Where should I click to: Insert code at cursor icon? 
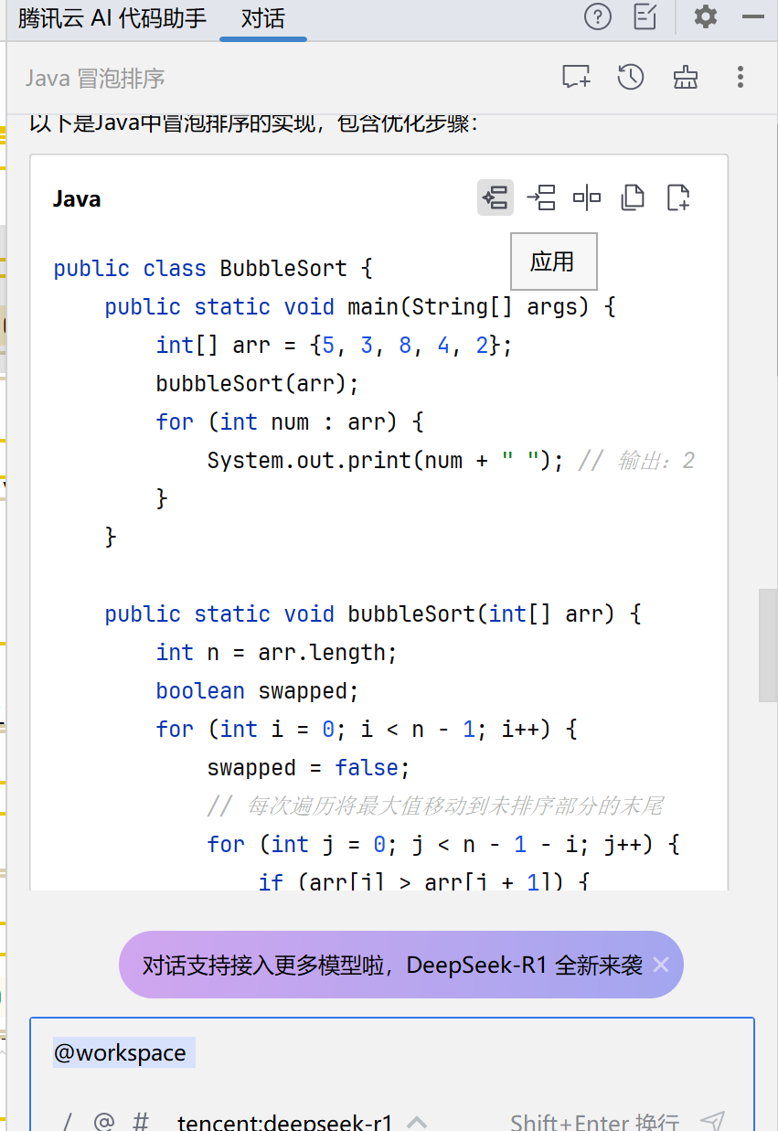[541, 197]
